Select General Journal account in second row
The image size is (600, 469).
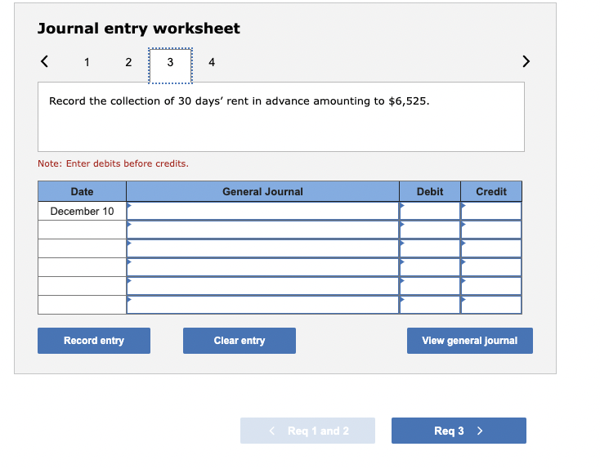(263, 230)
